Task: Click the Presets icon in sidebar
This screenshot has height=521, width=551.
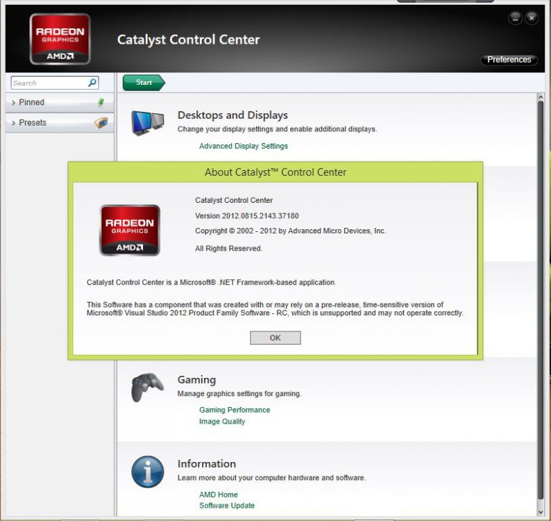Action: 101,123
